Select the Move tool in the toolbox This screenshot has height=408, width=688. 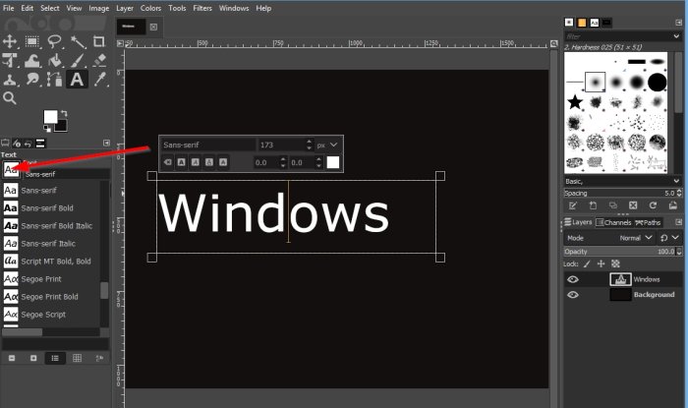pyautogui.click(x=10, y=41)
